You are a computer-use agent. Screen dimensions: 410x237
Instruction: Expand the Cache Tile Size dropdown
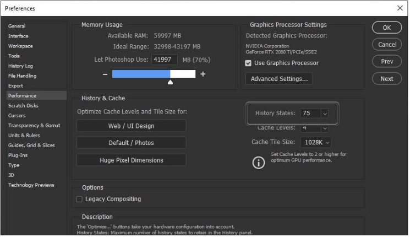pos(316,143)
